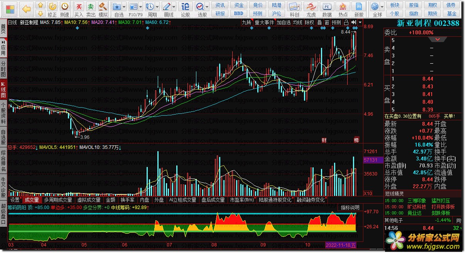Select the 个股资料 sidebar tab
466x253 pixels.
tap(3, 113)
